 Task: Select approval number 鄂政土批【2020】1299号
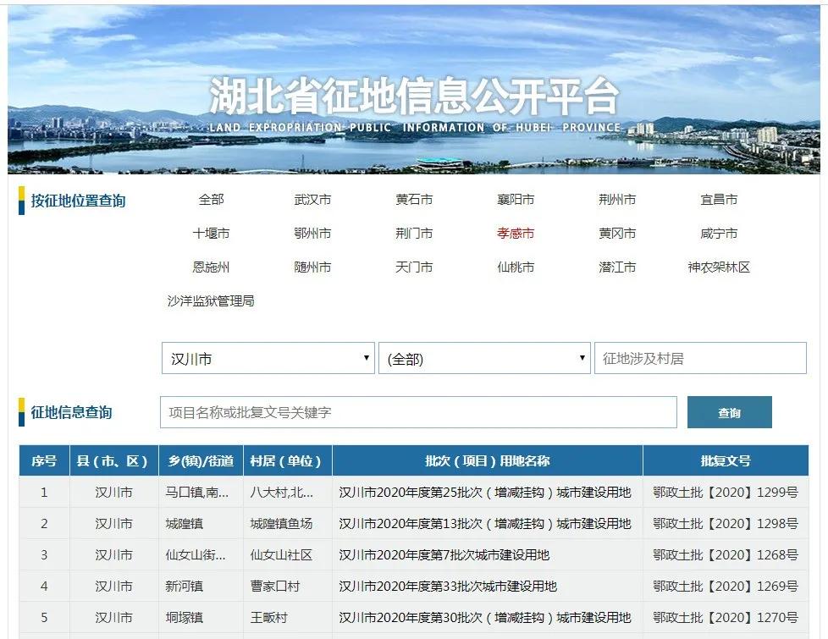[726, 493]
